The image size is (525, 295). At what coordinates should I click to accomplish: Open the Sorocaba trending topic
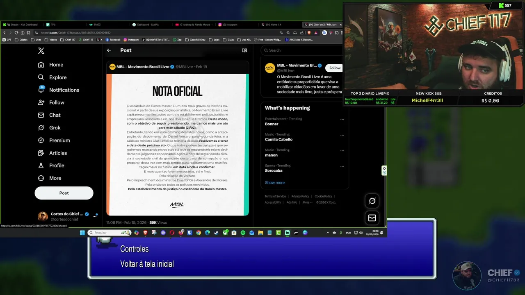point(274,170)
